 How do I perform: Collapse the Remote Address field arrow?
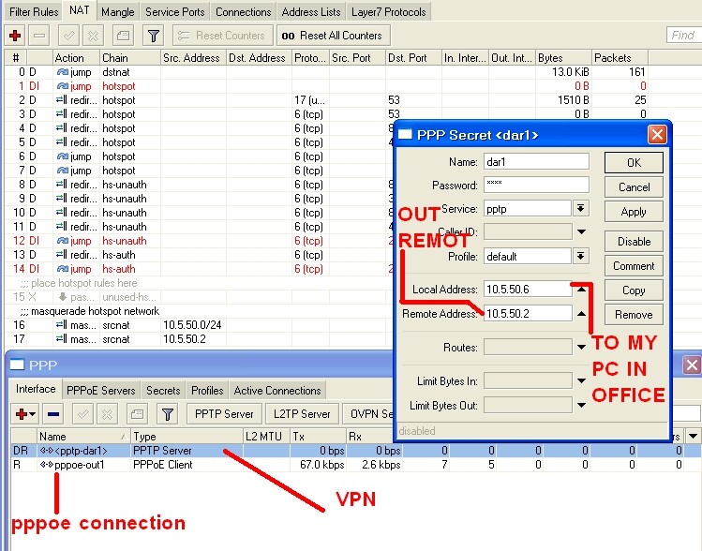581,313
